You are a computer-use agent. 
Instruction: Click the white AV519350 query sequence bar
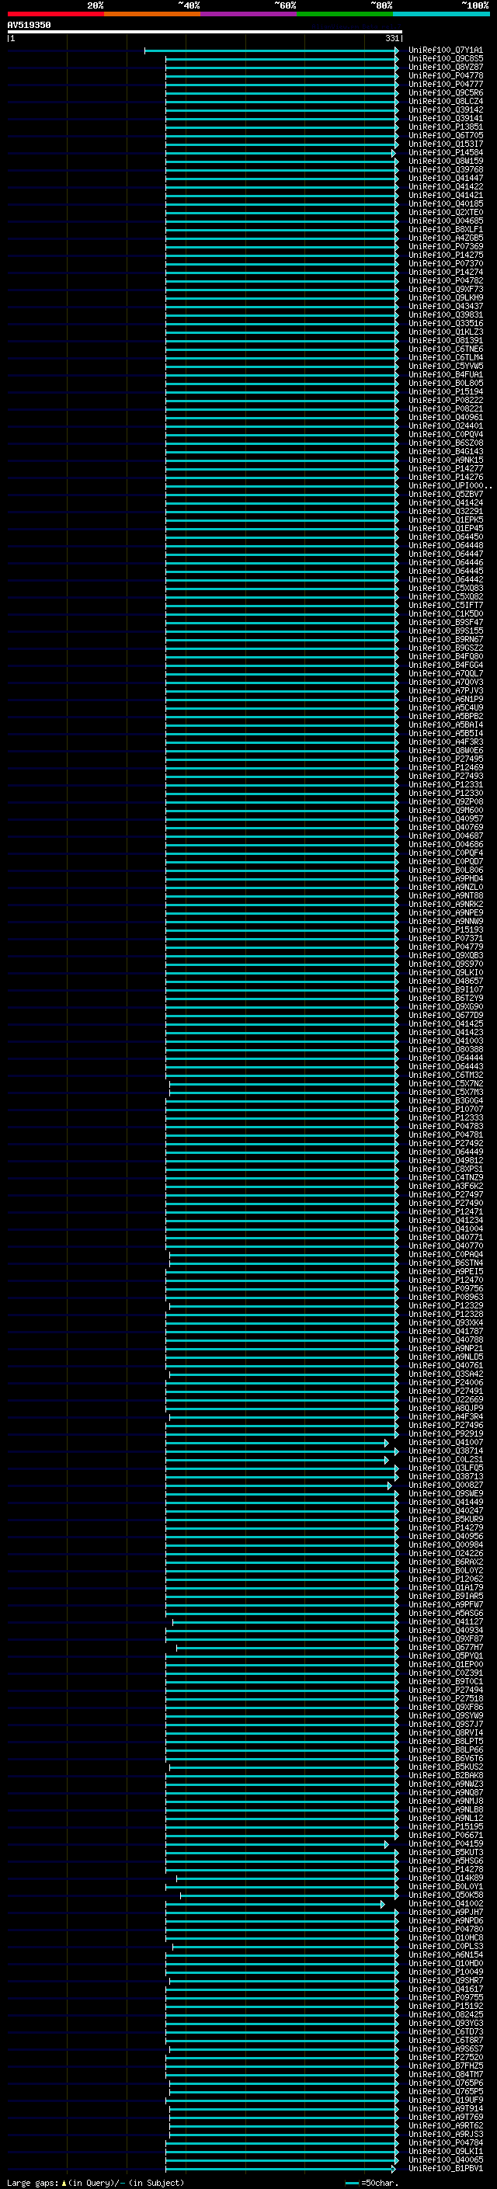point(205,31)
